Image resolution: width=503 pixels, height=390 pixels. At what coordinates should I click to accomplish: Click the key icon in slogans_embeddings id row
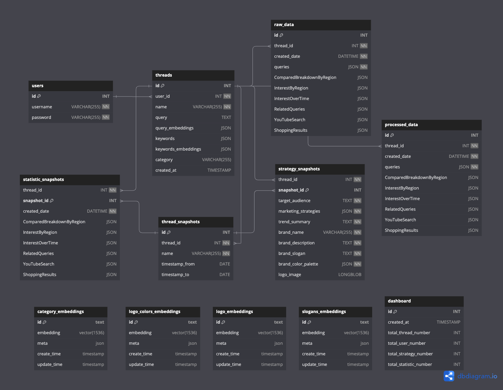click(x=309, y=322)
